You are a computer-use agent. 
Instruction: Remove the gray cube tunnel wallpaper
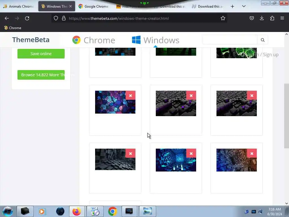tap(130, 153)
